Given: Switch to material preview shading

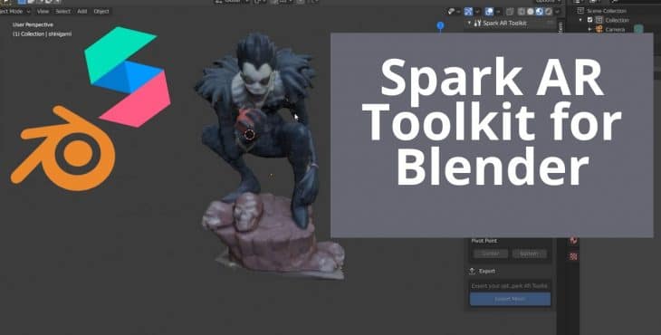Looking at the screenshot, I should pyautogui.click(x=539, y=12).
